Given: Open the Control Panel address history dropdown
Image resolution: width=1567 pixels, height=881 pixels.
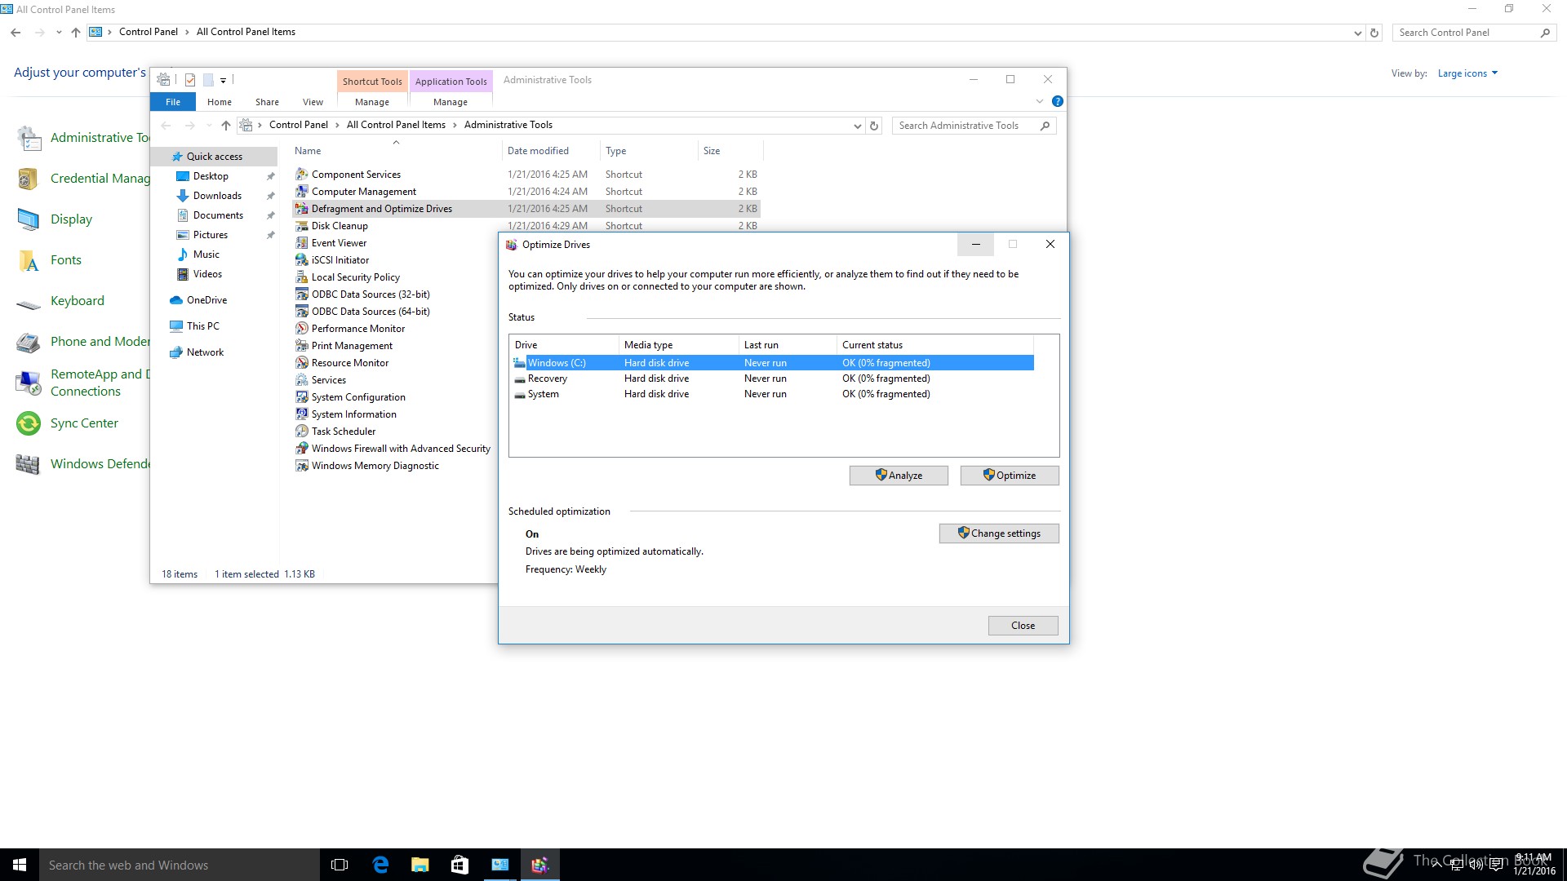Looking at the screenshot, I should click(x=1357, y=33).
